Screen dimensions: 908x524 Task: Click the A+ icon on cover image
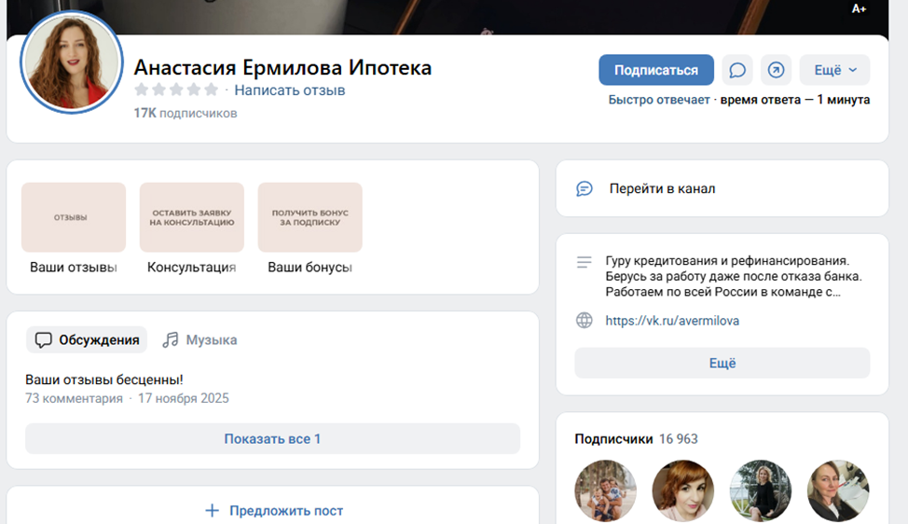(x=859, y=8)
